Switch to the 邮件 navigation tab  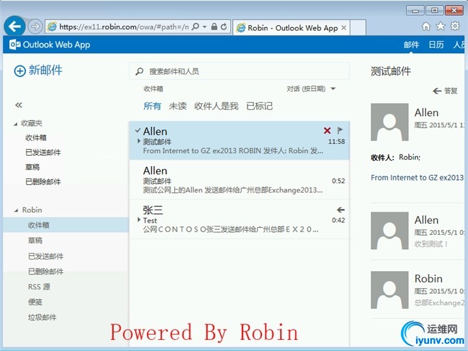[x=411, y=45]
